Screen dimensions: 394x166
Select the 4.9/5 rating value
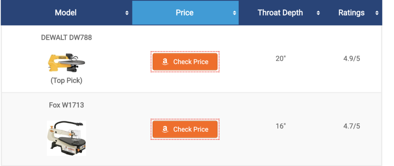coord(352,59)
